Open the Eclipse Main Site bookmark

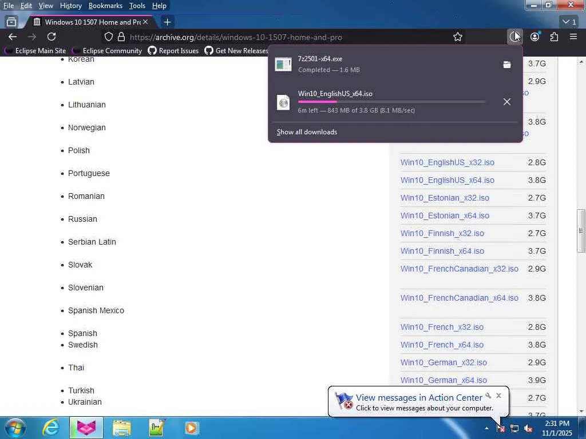point(35,50)
